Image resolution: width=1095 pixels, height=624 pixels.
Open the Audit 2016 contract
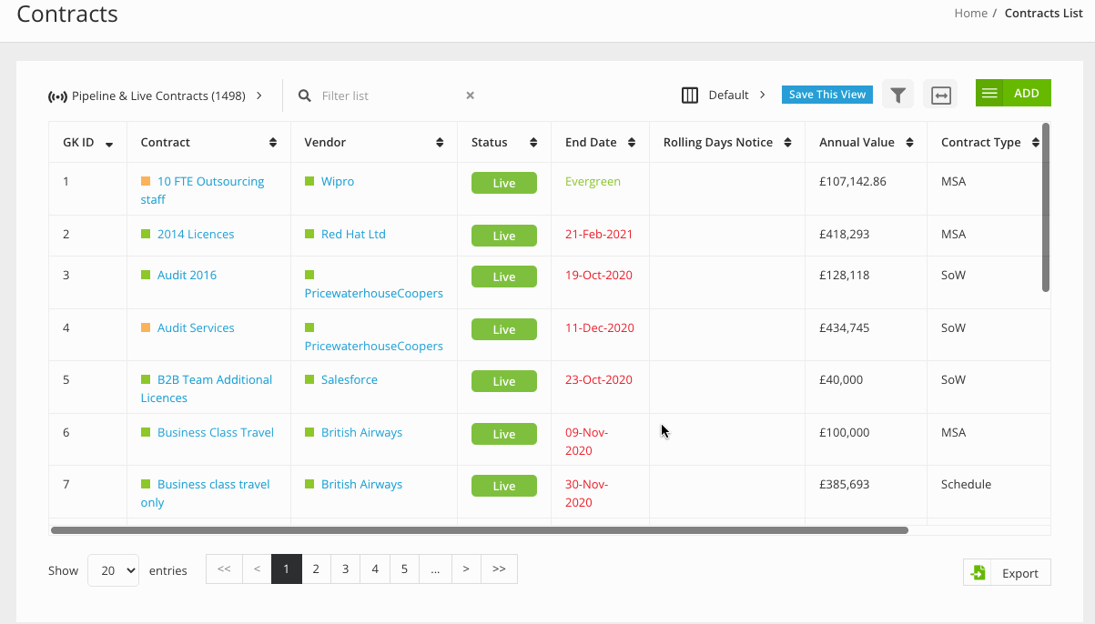point(187,275)
